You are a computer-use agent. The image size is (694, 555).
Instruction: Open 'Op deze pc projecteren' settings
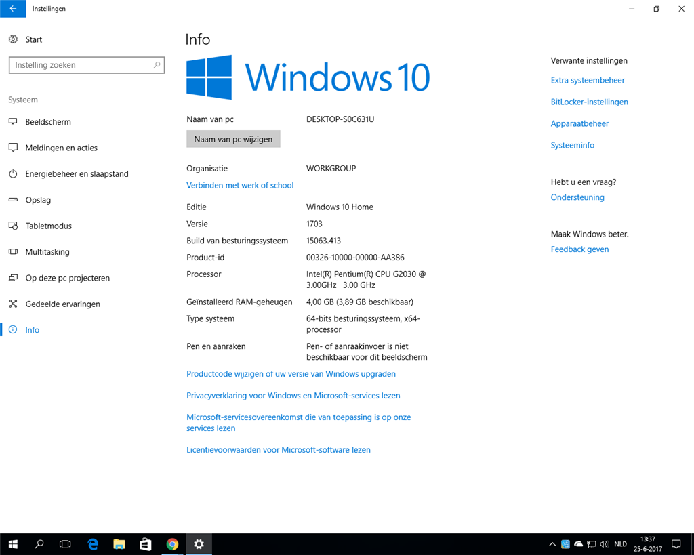[60, 278]
